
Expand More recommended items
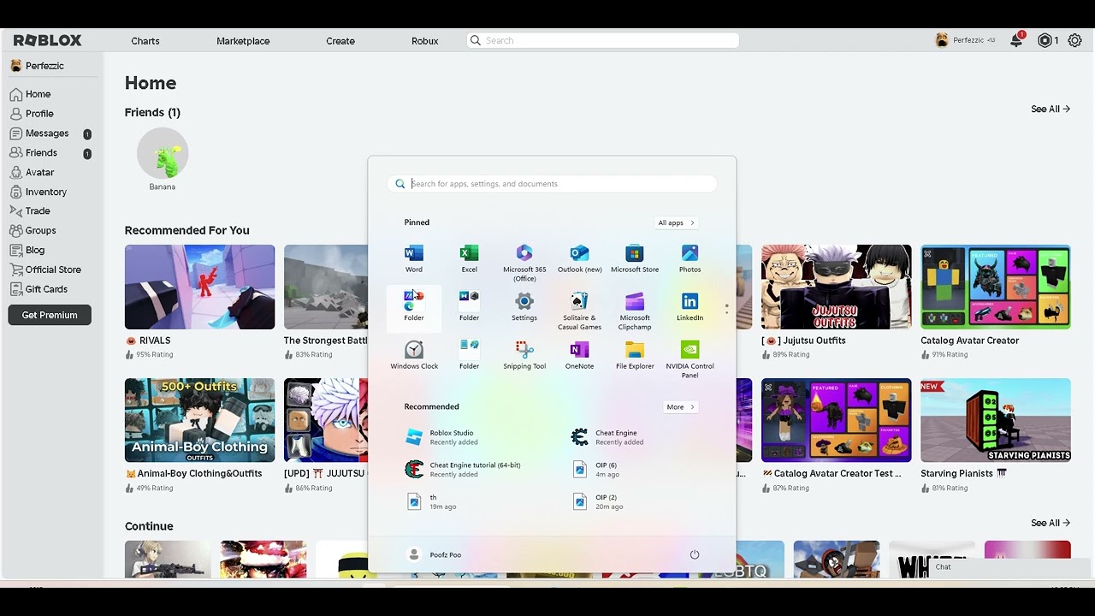(x=681, y=406)
